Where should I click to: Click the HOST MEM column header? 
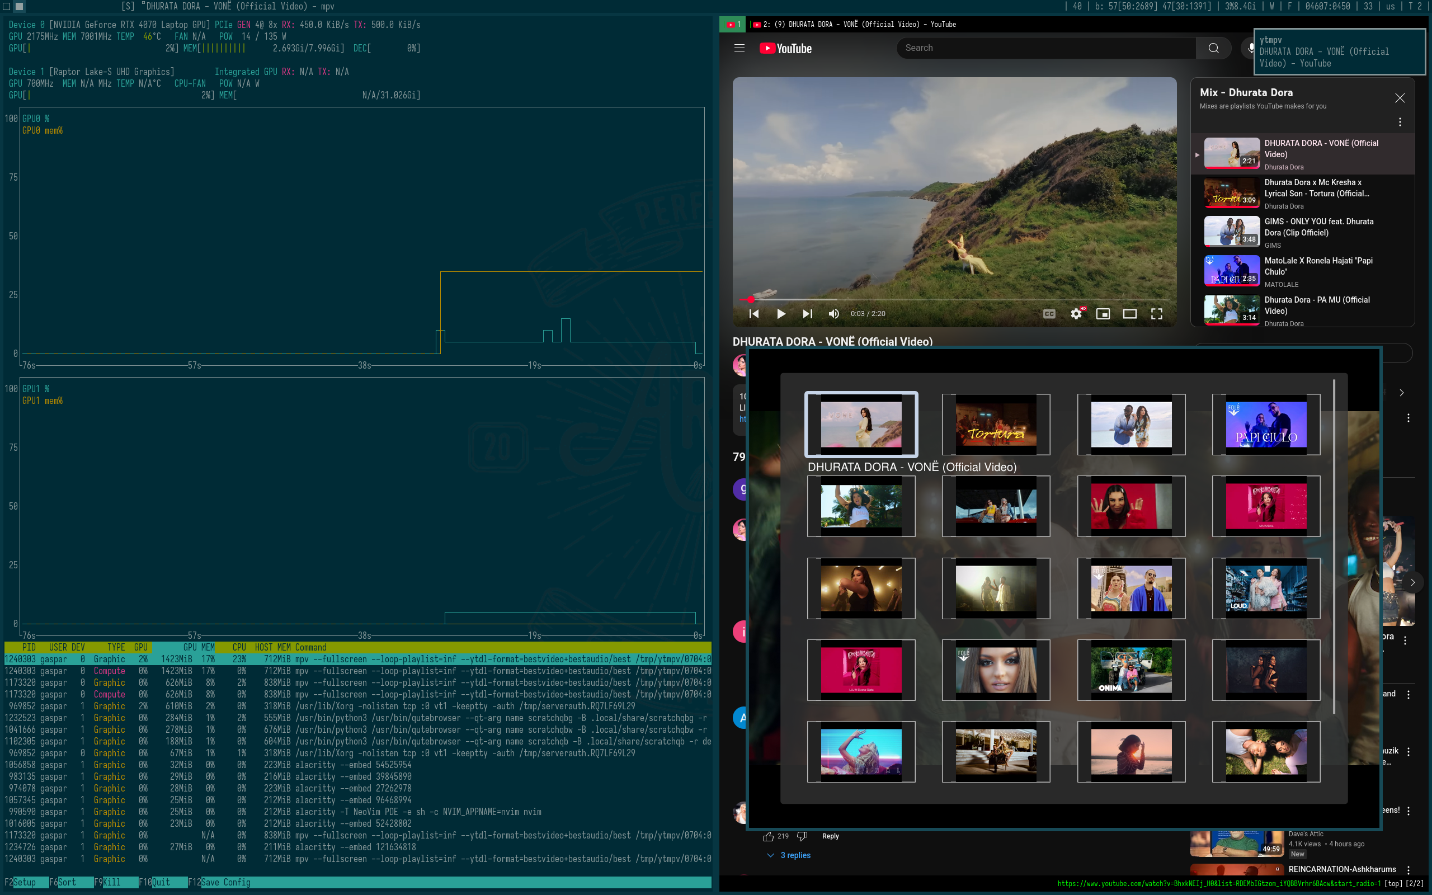point(273,648)
